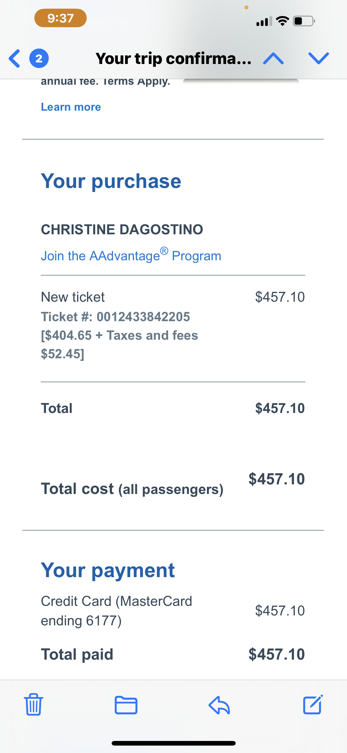The image size is (347, 753).
Task: Tap the home indicator bar
Action: click(173, 743)
